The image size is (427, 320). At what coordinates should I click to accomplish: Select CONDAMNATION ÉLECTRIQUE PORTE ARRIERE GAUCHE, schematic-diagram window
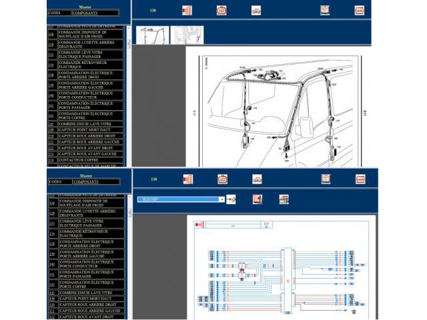[91, 254]
